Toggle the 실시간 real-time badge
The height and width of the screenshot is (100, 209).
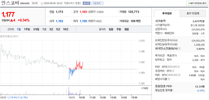coord(86,3)
